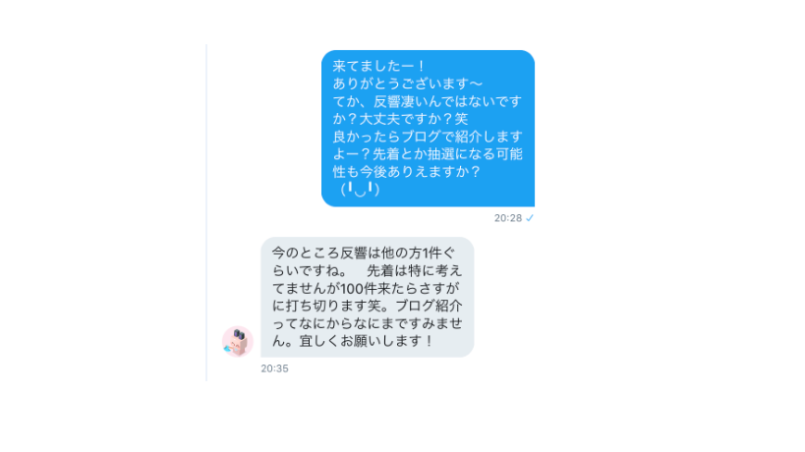Click the text 100件来たらさすが
Image resolution: width=805 pixels, height=452 pixels.
[x=399, y=288]
